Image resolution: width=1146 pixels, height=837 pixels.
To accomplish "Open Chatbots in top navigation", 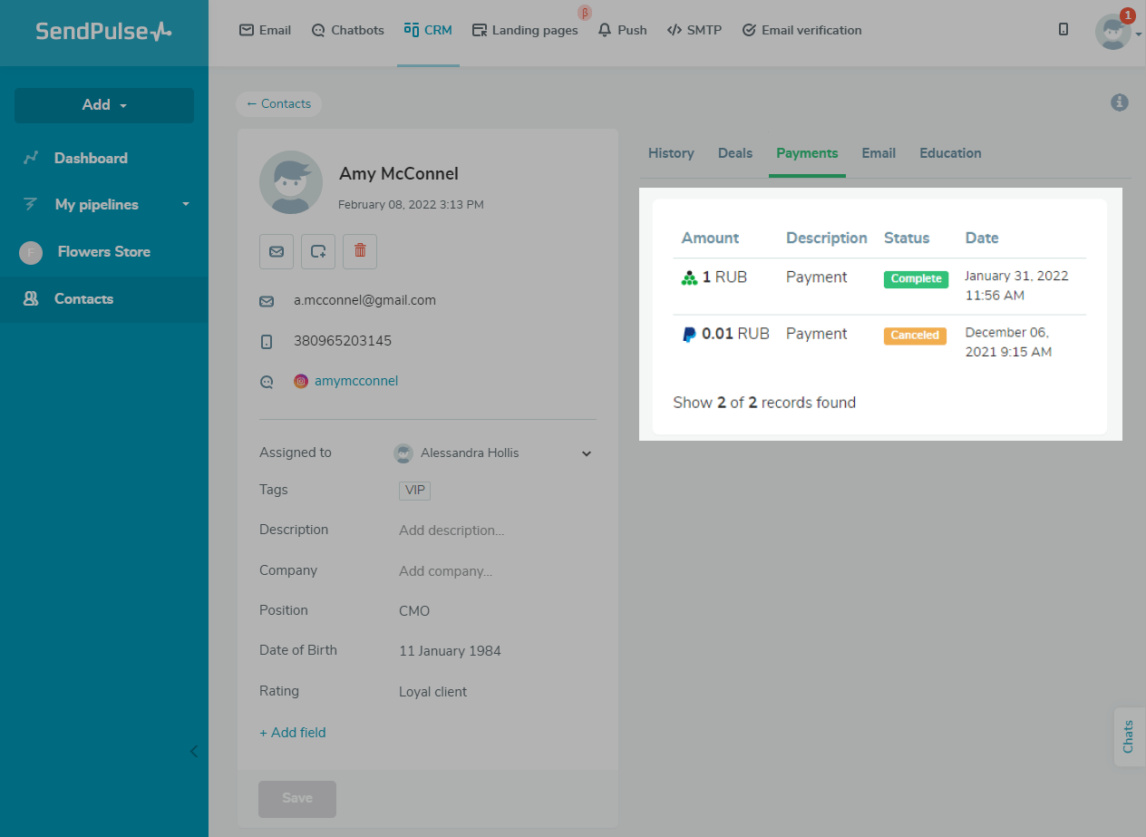I will [x=347, y=30].
